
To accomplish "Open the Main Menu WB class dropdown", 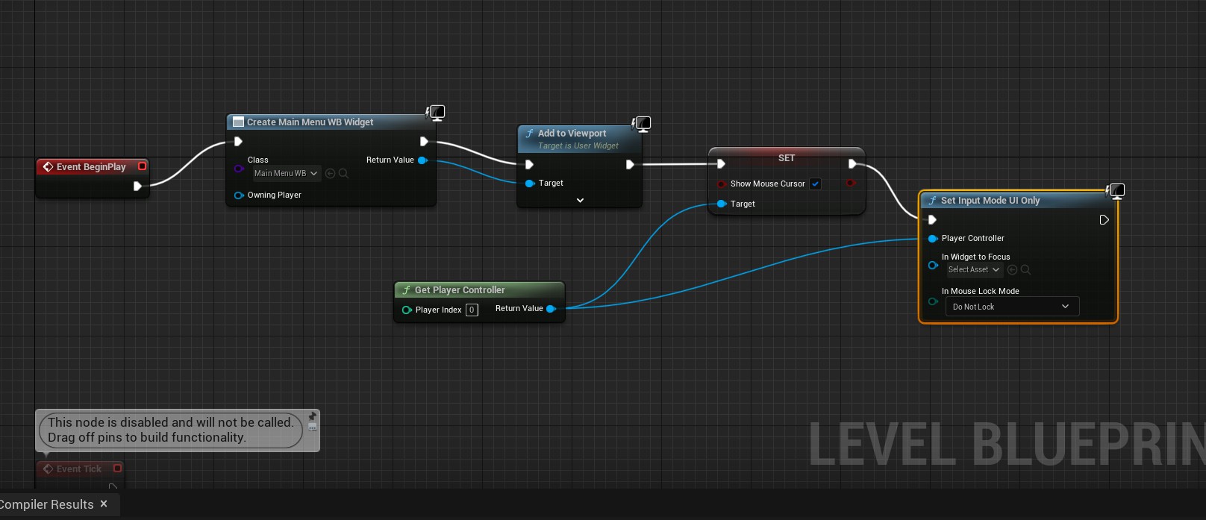I will point(286,173).
